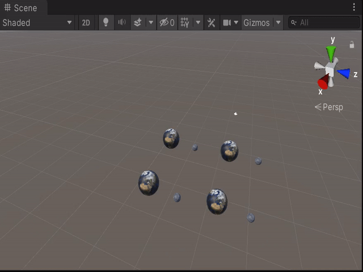This screenshot has width=363, height=272.
Task: Toggle the 2D view mode button
Action: (x=86, y=23)
